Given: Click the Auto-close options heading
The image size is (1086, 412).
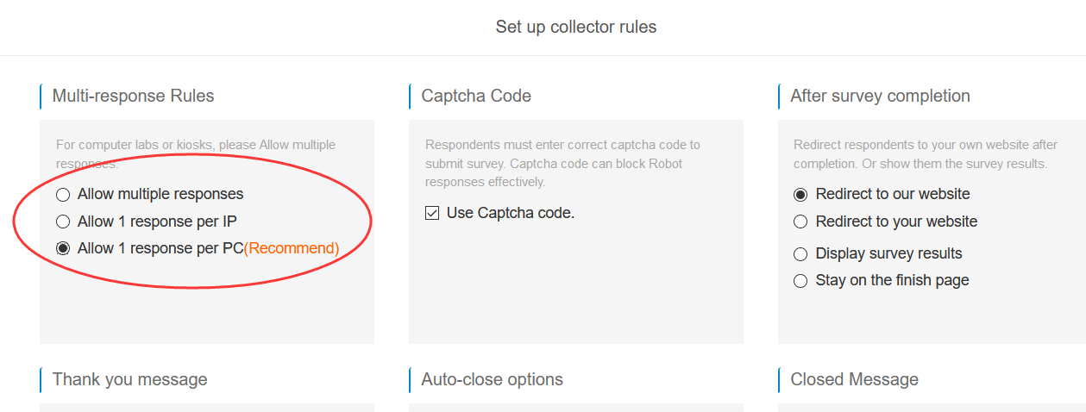Looking at the screenshot, I should [x=492, y=380].
